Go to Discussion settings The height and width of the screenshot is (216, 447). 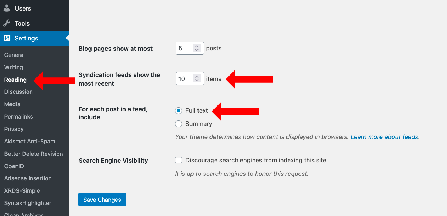pyautogui.click(x=19, y=92)
